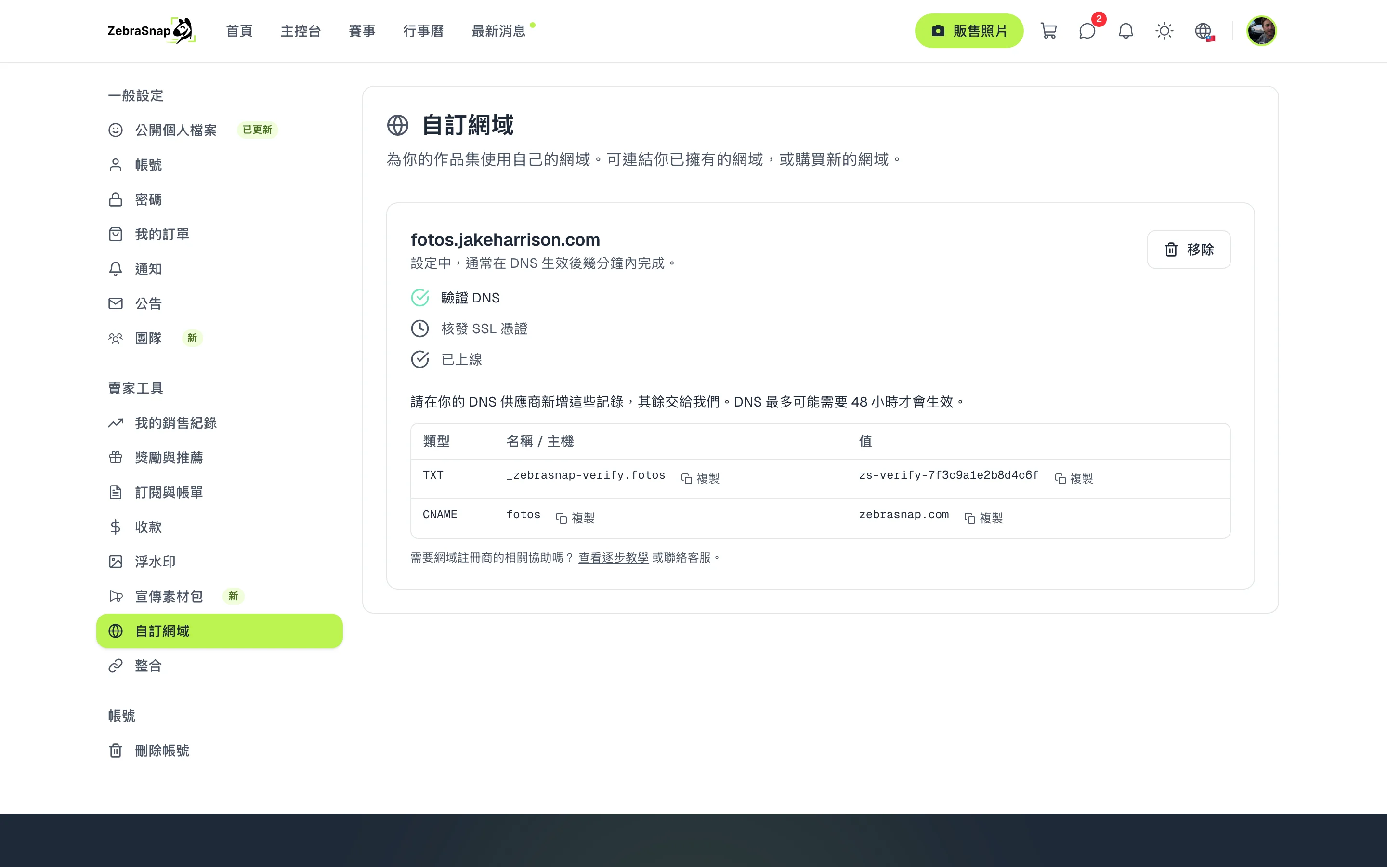Open 公開個人檔案 in sidebar

(220, 130)
